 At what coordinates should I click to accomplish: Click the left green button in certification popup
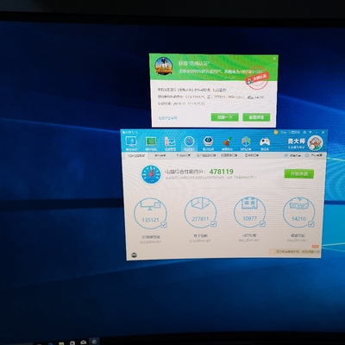(224, 117)
